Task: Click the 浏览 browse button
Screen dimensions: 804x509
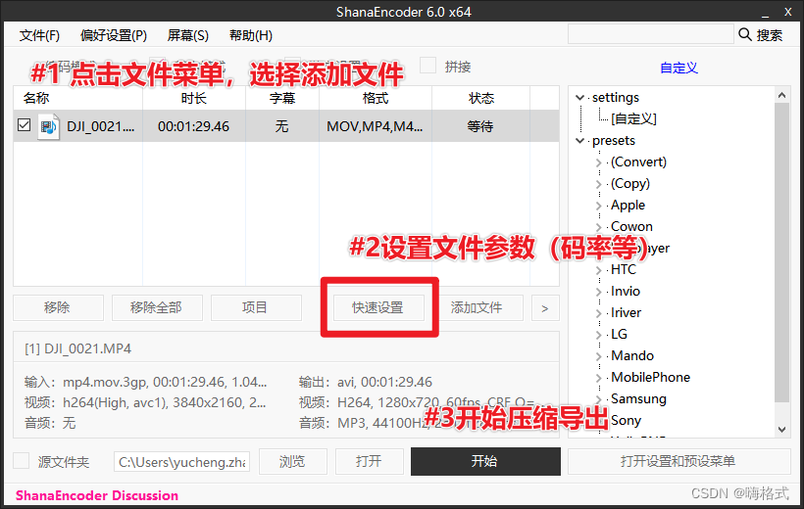Action: point(293,461)
